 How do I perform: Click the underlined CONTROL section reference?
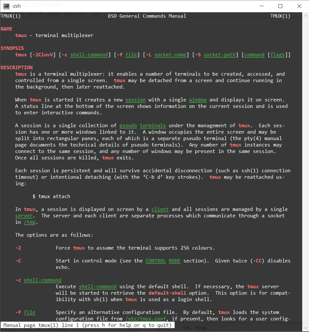[156, 261]
